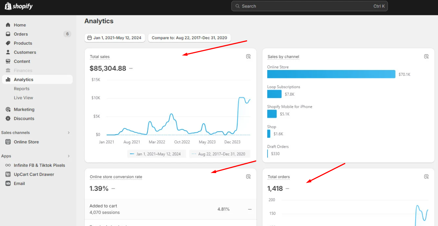
Task: Click the Orders inbox icon
Action: (8, 34)
